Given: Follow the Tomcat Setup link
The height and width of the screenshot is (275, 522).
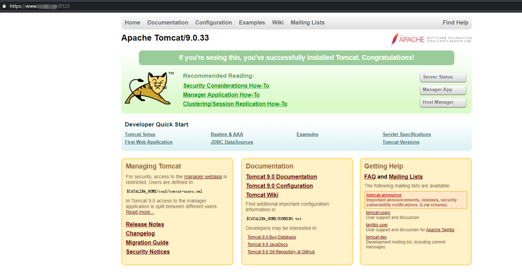Looking at the screenshot, I should [x=140, y=134].
